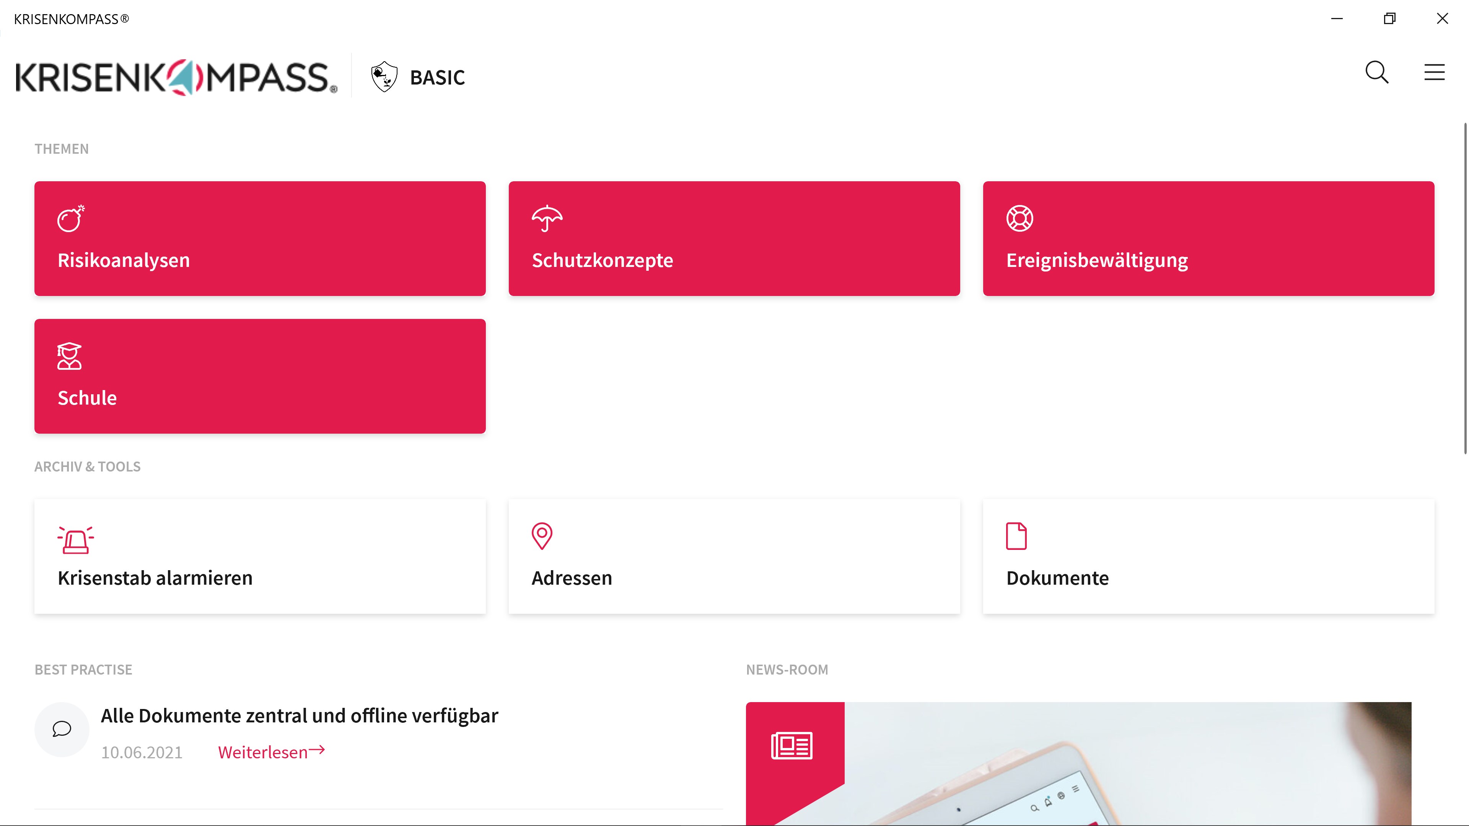1469x826 pixels.
Task: Click the location pin icon on Adressen
Action: pos(541,536)
